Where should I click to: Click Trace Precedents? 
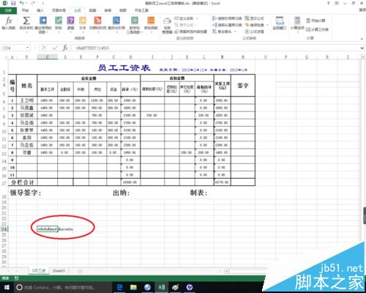(227, 18)
